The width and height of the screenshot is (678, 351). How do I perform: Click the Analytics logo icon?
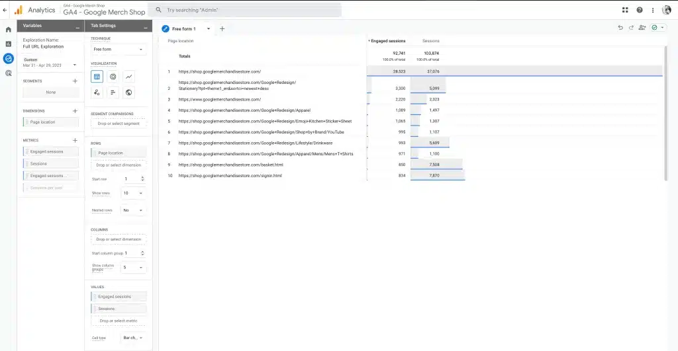pyautogui.click(x=18, y=10)
